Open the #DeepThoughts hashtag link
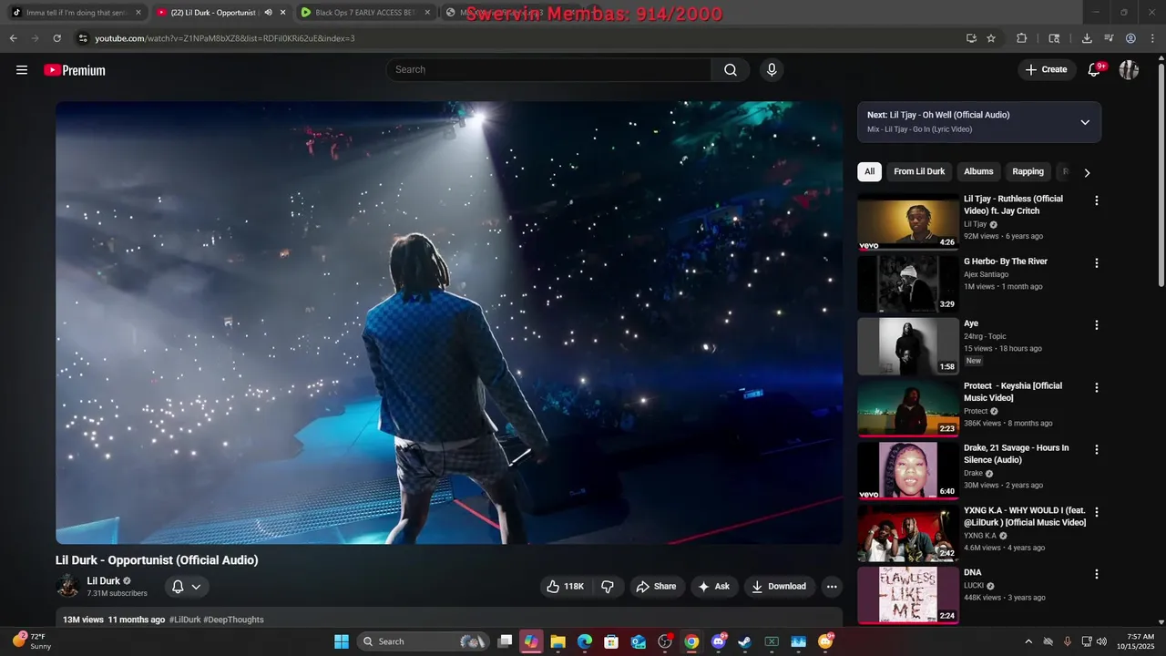1166x656 pixels. click(234, 620)
